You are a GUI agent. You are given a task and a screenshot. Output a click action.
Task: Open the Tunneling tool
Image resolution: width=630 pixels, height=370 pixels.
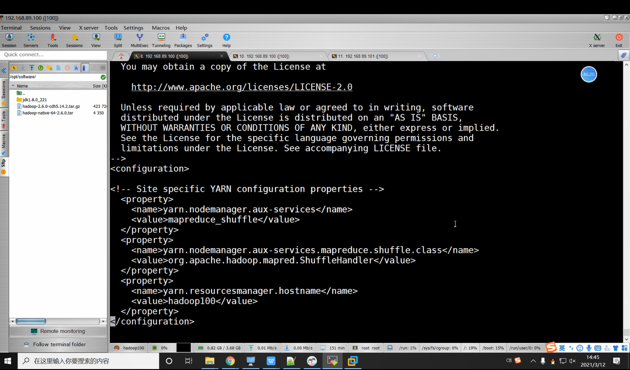tap(161, 40)
